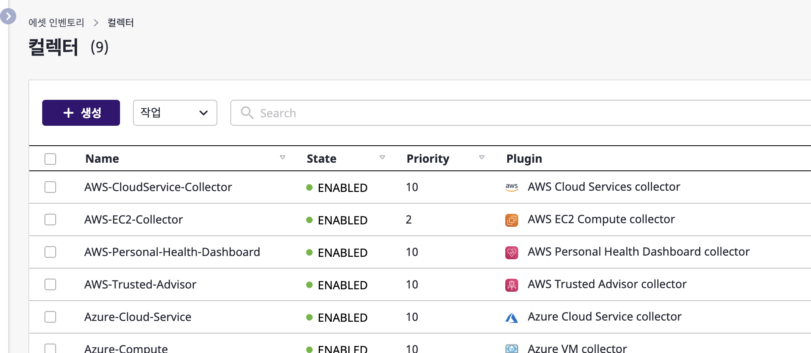Image resolution: width=811 pixels, height=353 pixels.
Task: Click the collector count (9) label
Action: 99,47
